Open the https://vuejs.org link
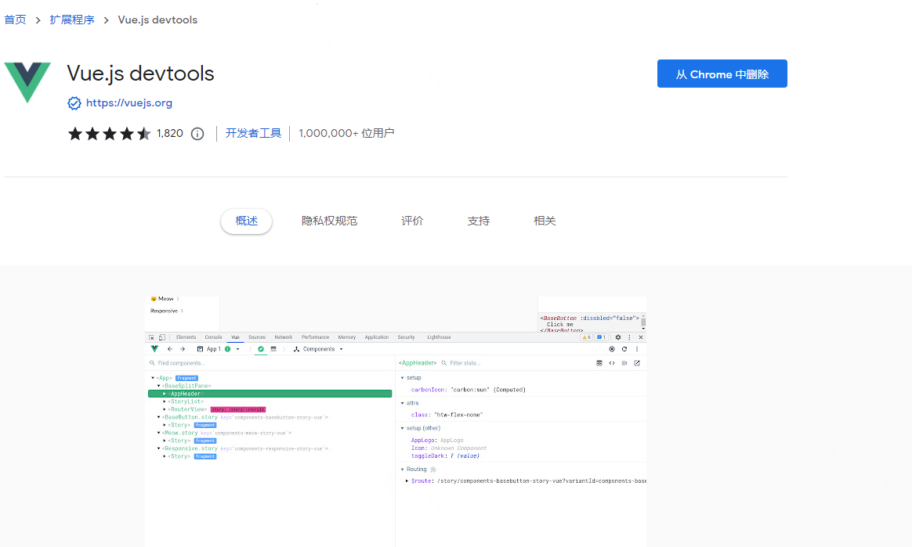Screen dimensions: 912x547 (129, 103)
